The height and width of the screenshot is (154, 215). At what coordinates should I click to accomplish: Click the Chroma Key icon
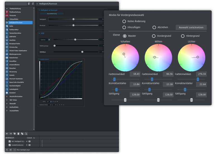[x=7, y=47]
